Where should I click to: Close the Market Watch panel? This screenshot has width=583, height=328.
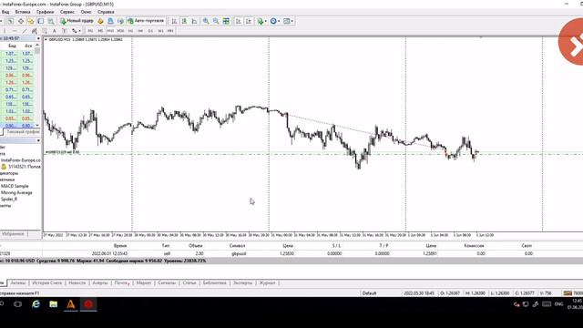pyautogui.click(x=38, y=38)
